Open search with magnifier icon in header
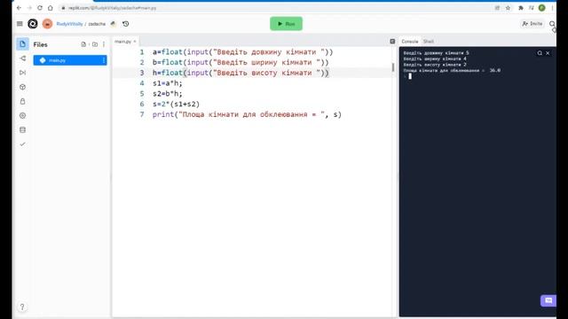 [552, 24]
